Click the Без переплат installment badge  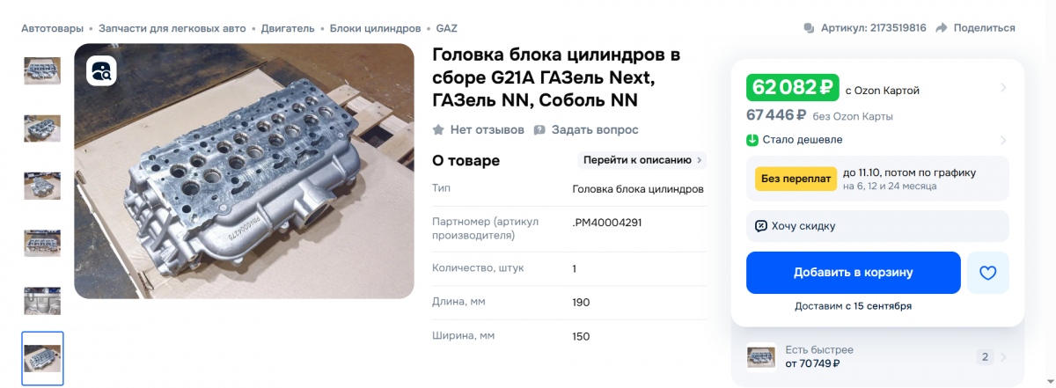tap(796, 179)
